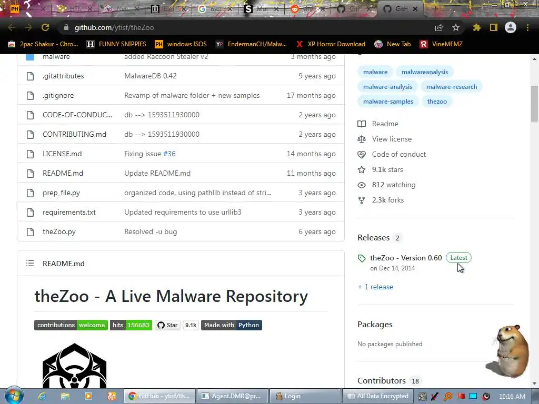539x404 pixels.
Task: Click the GitHub Star badge button
Action: pyautogui.click(x=167, y=325)
